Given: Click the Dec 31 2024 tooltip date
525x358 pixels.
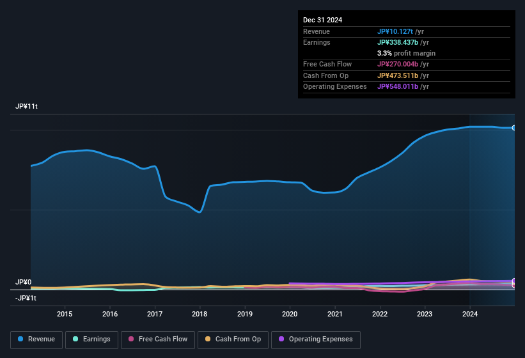Looking at the screenshot, I should (322, 20).
